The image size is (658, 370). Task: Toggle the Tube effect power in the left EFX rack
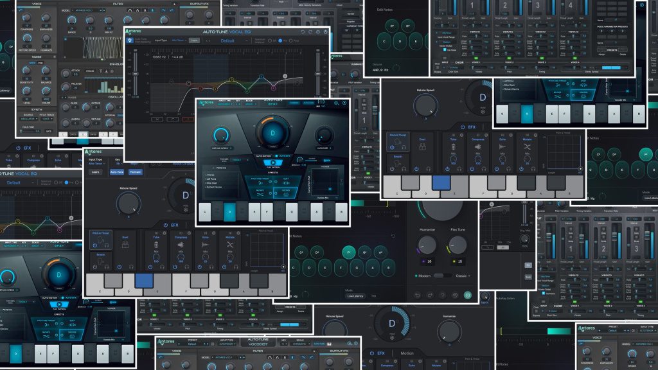[x=150, y=267]
